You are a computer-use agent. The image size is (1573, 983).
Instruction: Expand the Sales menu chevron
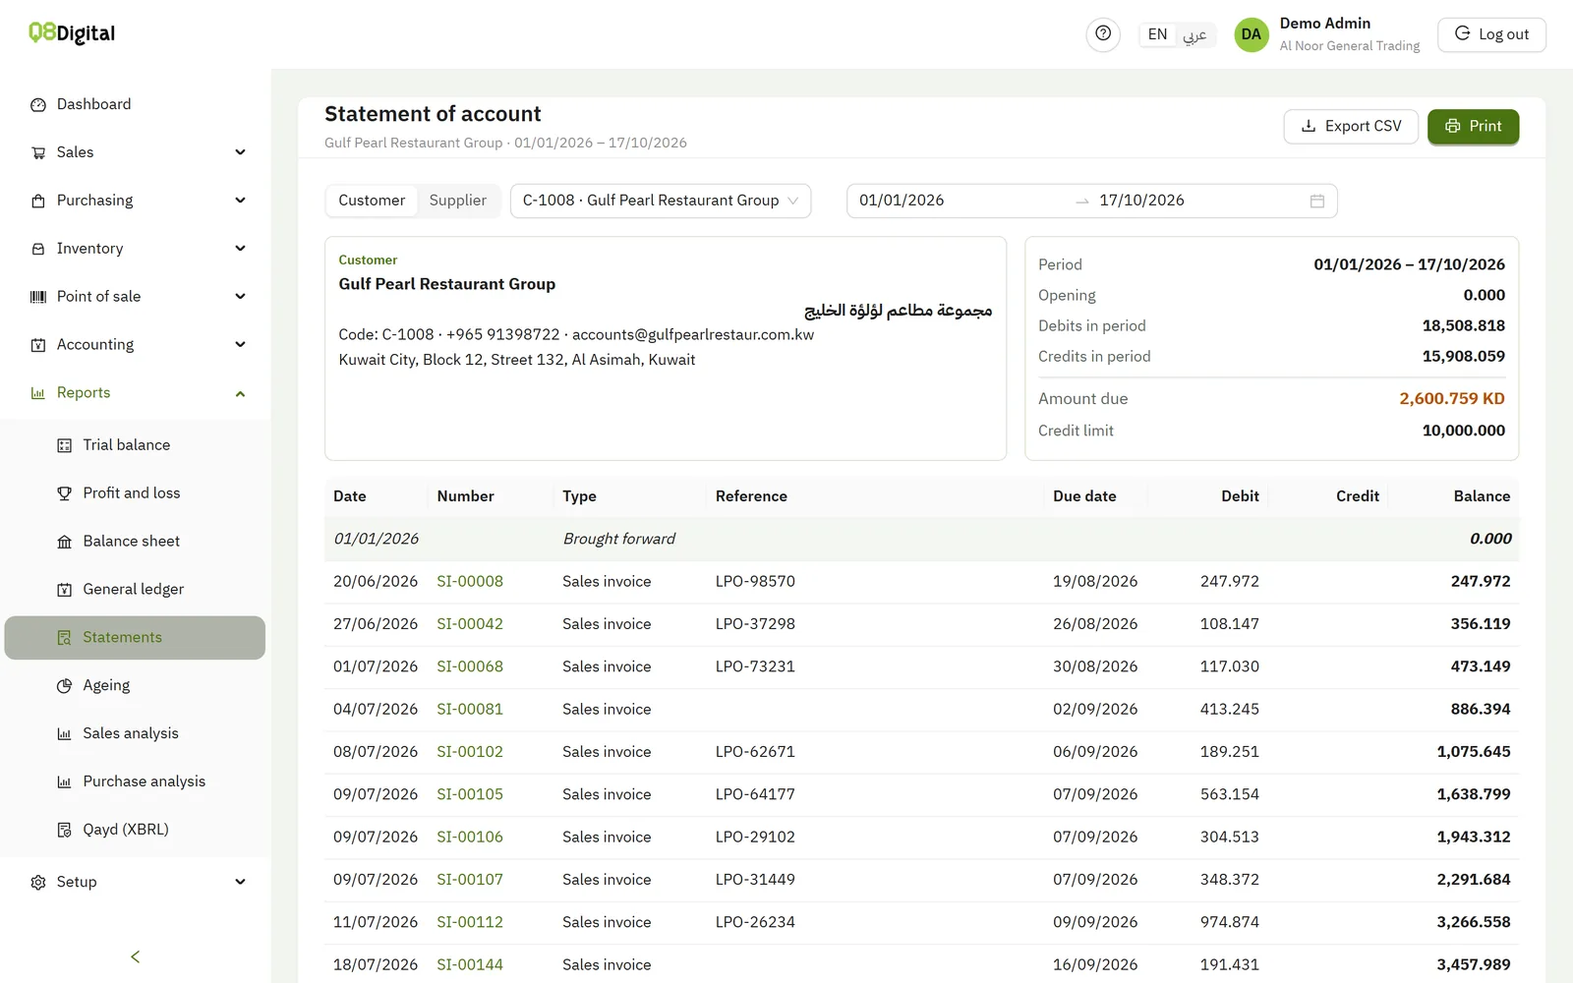[x=241, y=152]
